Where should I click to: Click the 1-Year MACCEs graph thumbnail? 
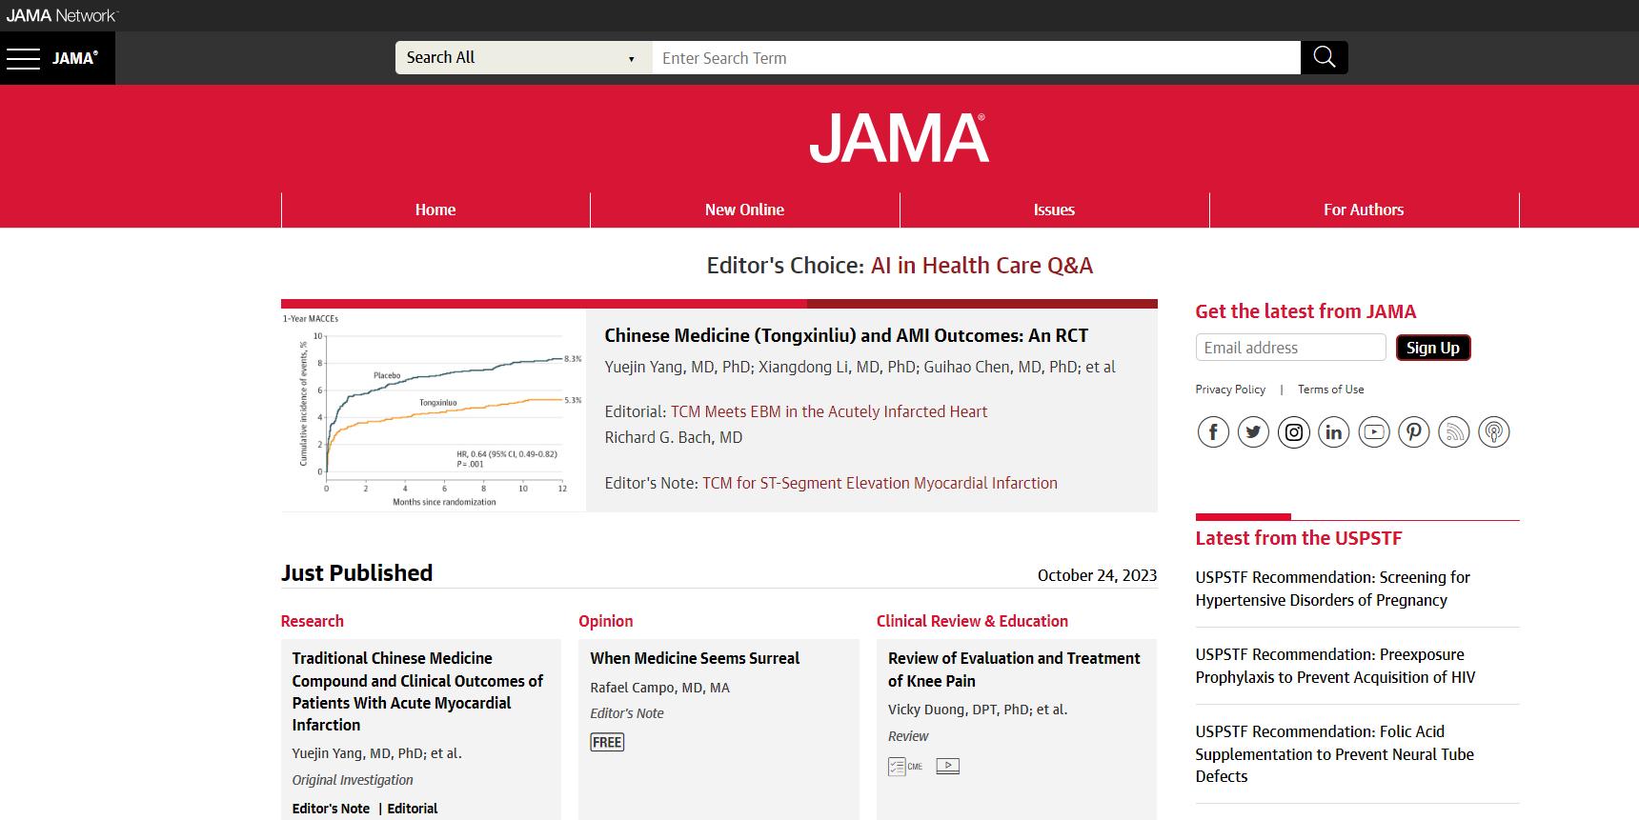coord(434,410)
